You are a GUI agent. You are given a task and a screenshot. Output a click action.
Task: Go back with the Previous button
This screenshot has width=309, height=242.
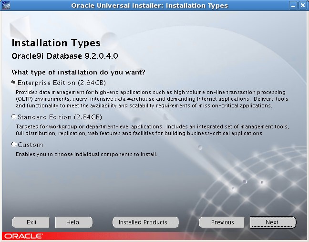[x=222, y=222]
